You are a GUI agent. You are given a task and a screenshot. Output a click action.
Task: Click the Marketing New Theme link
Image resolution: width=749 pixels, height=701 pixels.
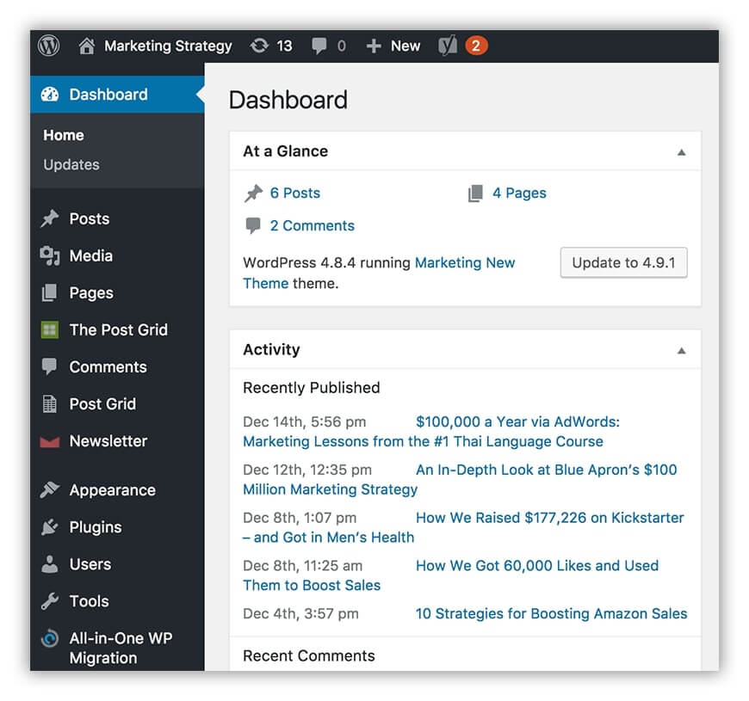click(379, 273)
